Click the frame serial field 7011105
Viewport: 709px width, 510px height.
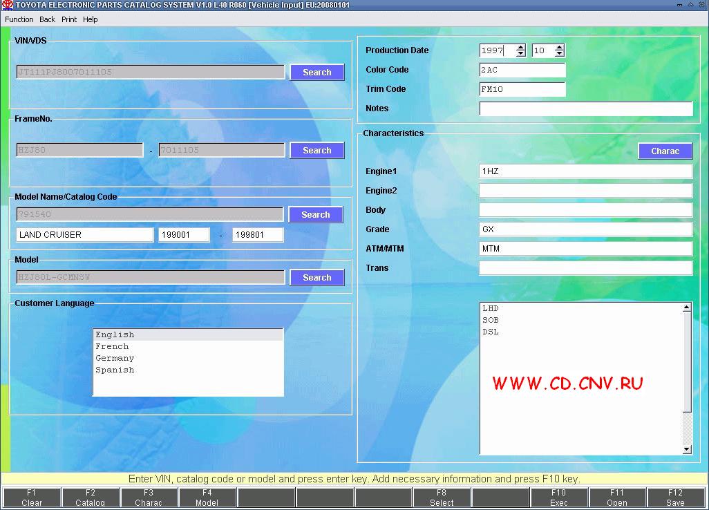click(x=222, y=150)
